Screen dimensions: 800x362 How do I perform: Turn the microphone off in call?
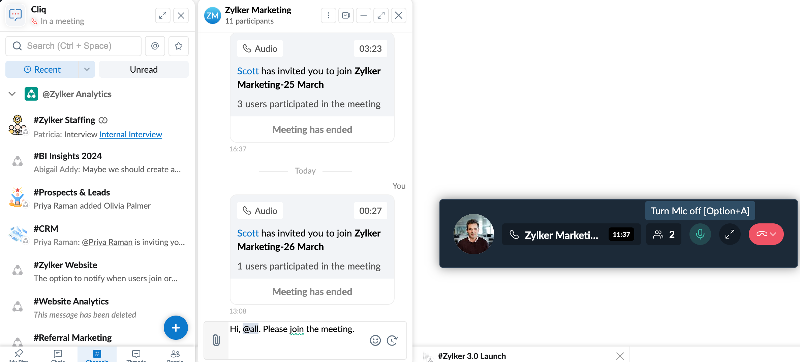(x=700, y=234)
